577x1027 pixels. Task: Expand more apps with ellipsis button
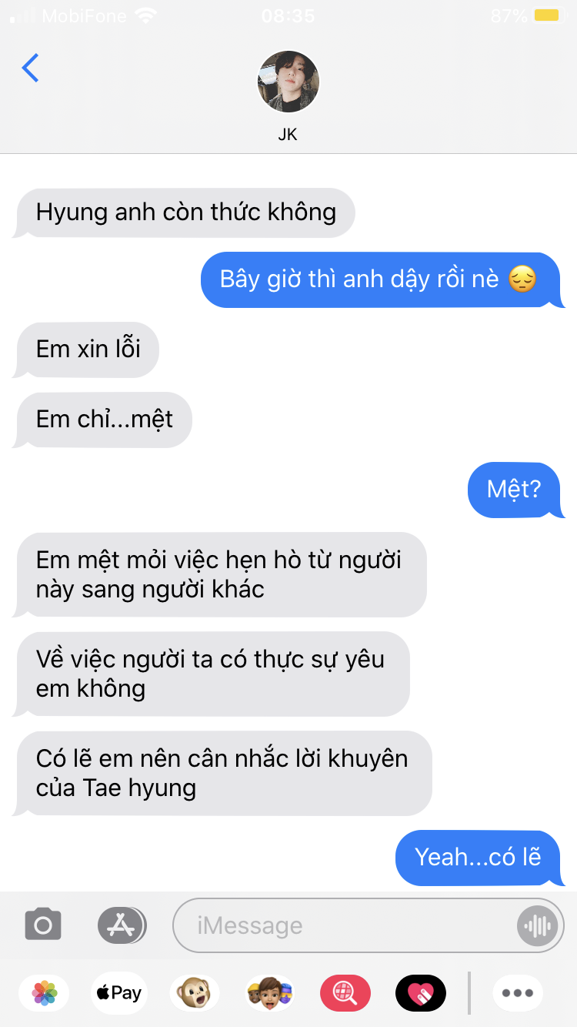(x=518, y=993)
